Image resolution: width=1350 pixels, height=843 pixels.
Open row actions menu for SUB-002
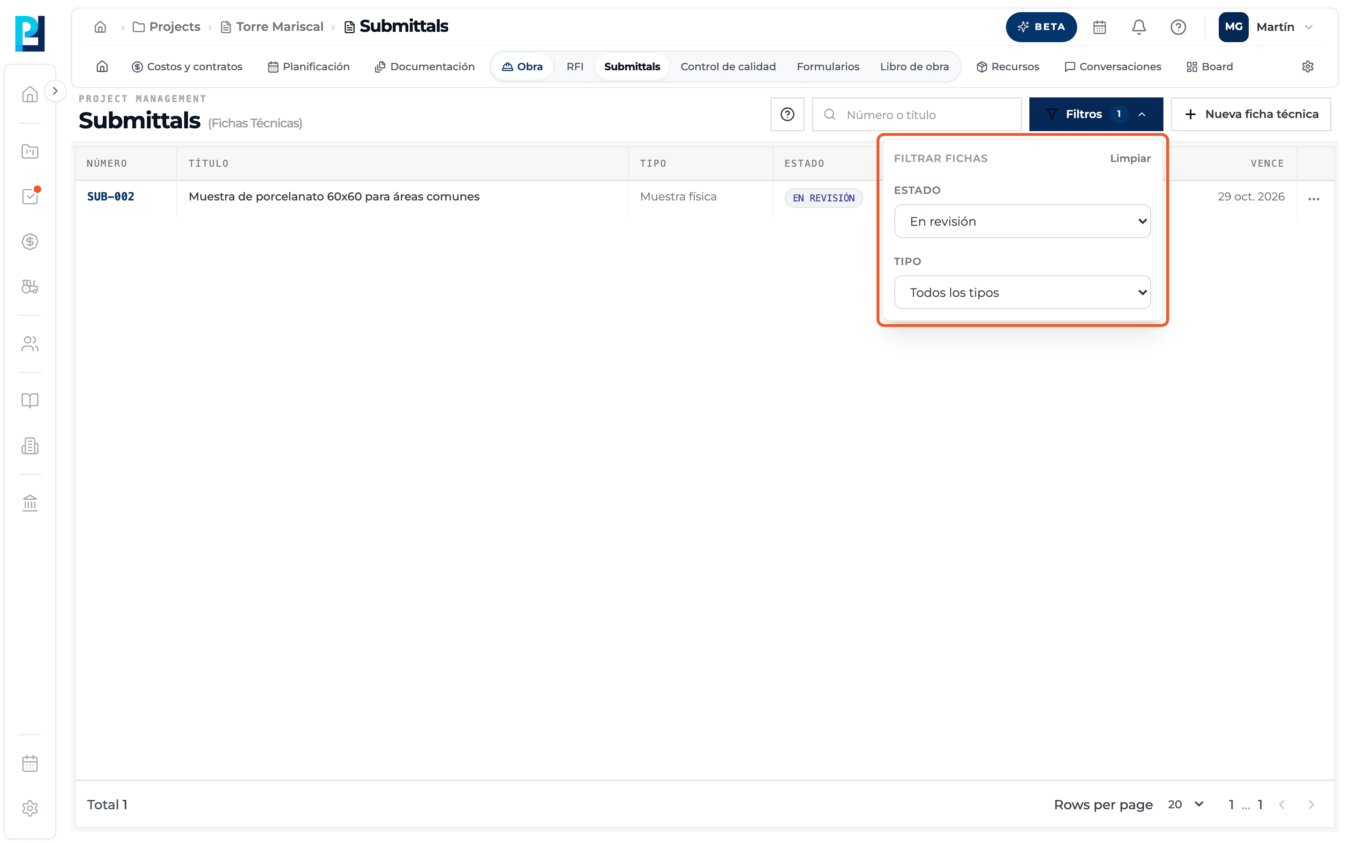click(1314, 199)
